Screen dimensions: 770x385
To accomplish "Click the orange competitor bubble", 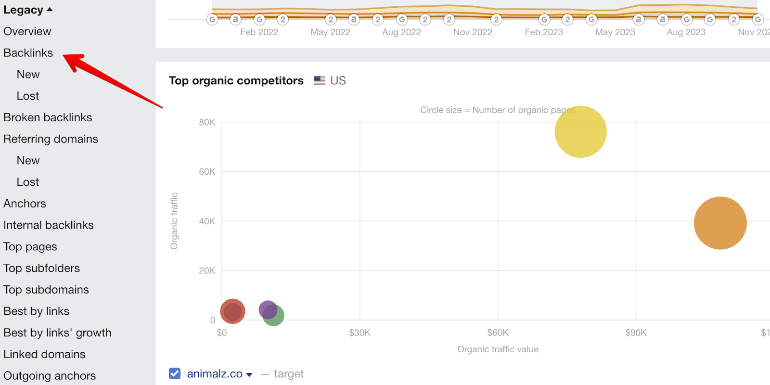I will [720, 223].
